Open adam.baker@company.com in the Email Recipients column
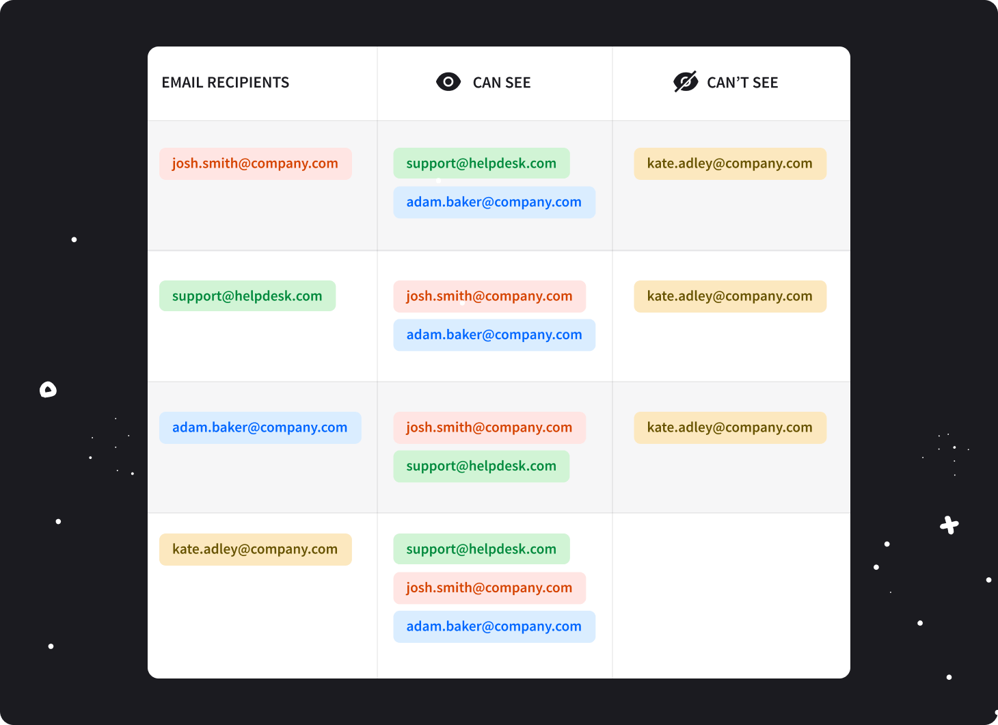This screenshot has height=725, width=998. pyautogui.click(x=260, y=427)
